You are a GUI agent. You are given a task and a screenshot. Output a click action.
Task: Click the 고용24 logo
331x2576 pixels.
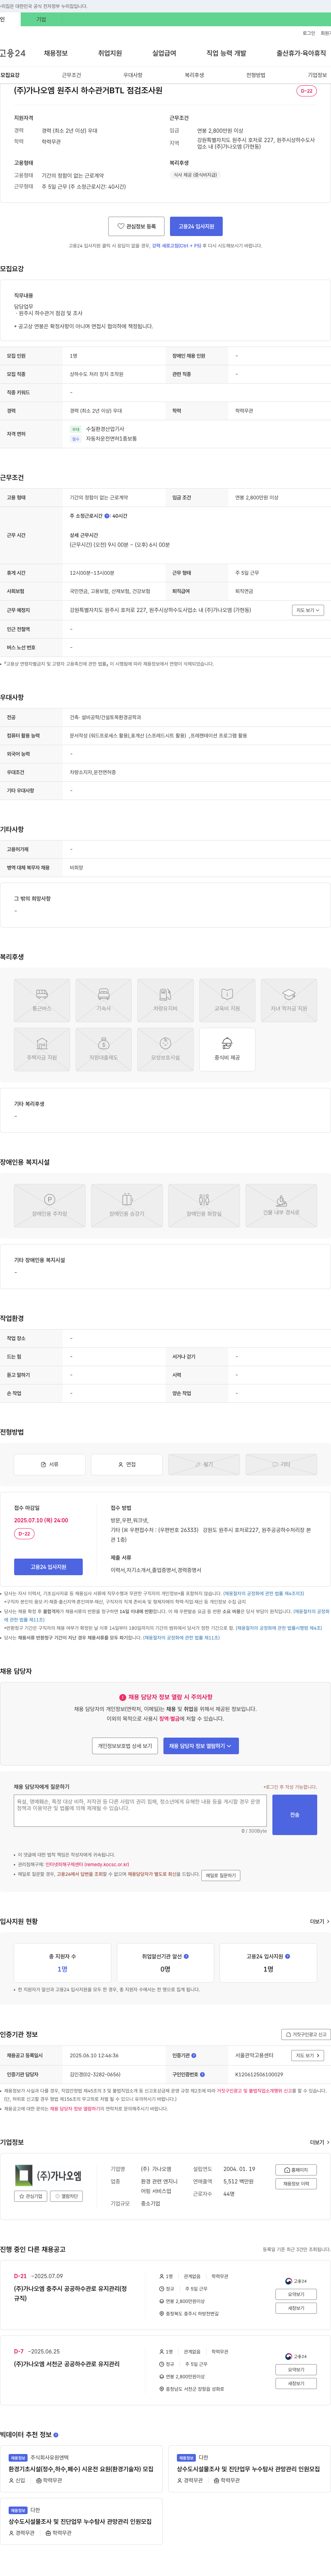[x=13, y=53]
